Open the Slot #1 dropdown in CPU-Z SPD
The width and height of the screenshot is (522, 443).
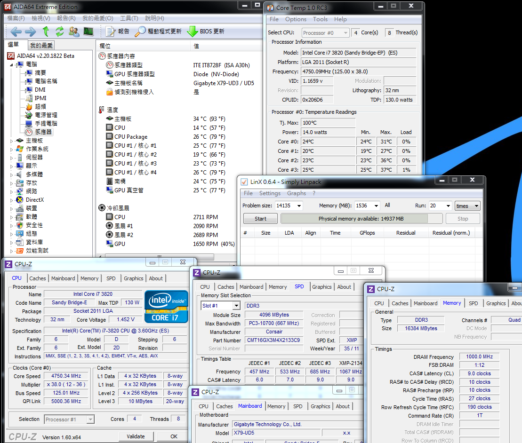236,306
